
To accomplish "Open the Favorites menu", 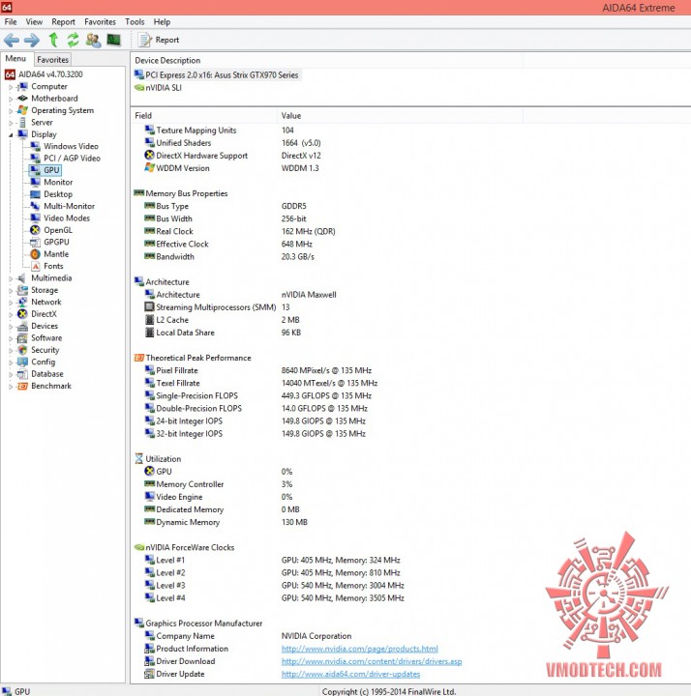I will [x=100, y=21].
